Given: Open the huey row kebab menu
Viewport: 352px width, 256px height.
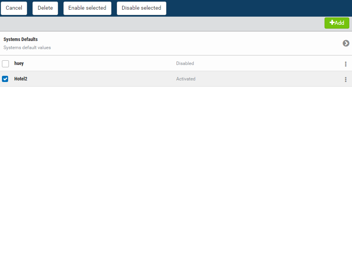Looking at the screenshot, I should [x=345, y=64].
